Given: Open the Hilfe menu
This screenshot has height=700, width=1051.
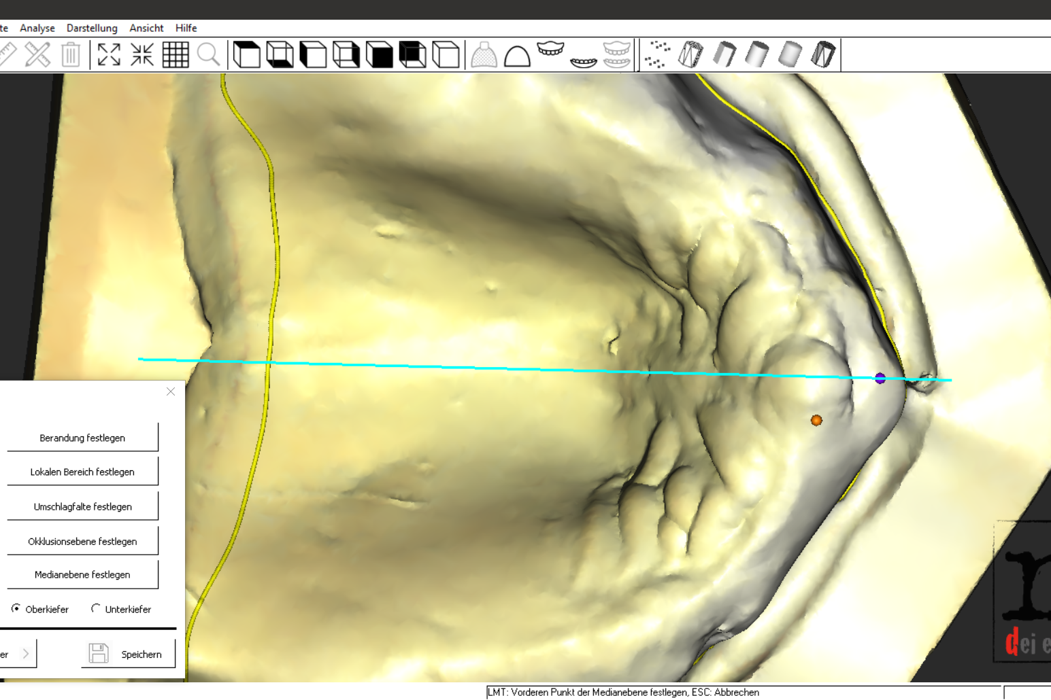Looking at the screenshot, I should tap(186, 28).
